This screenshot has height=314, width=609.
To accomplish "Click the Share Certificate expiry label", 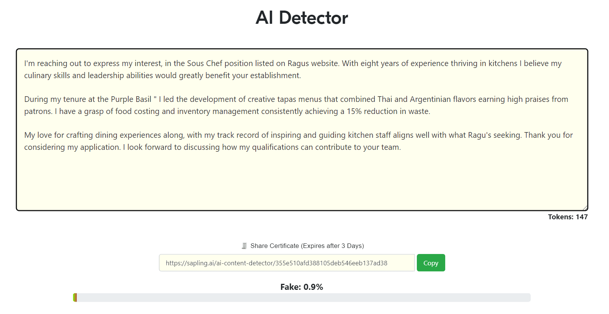I will pos(307,246).
